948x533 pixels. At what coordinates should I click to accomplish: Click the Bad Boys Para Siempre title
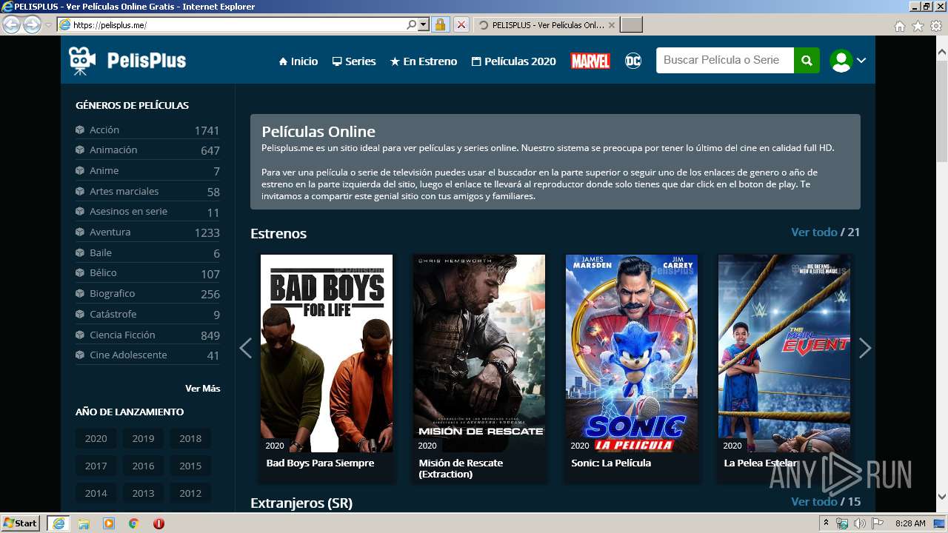tap(320, 463)
